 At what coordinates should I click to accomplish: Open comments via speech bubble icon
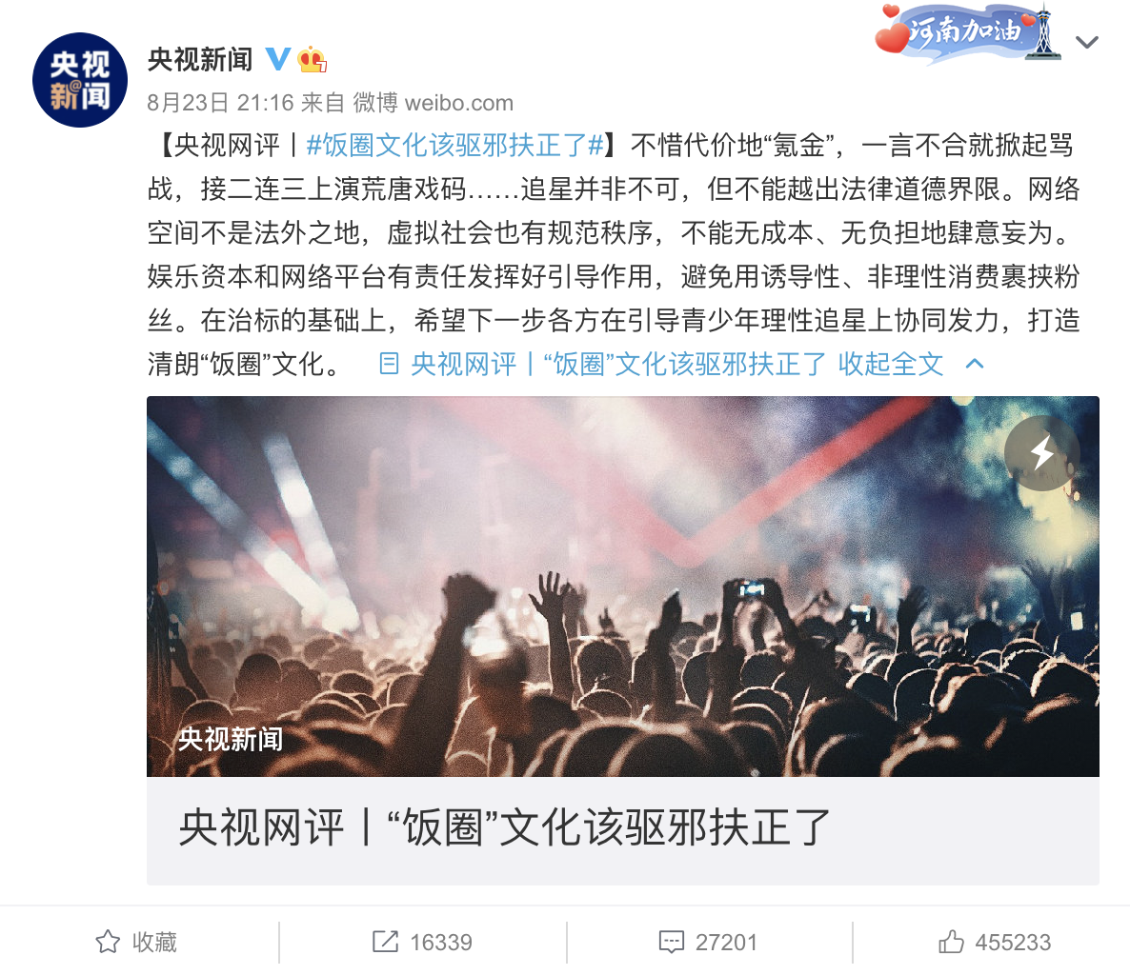tap(672, 942)
